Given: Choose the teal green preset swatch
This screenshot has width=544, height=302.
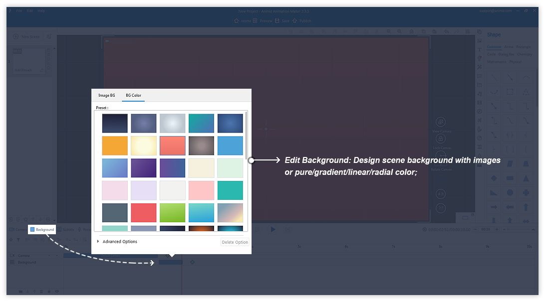Looking at the screenshot, I should [230, 190].
